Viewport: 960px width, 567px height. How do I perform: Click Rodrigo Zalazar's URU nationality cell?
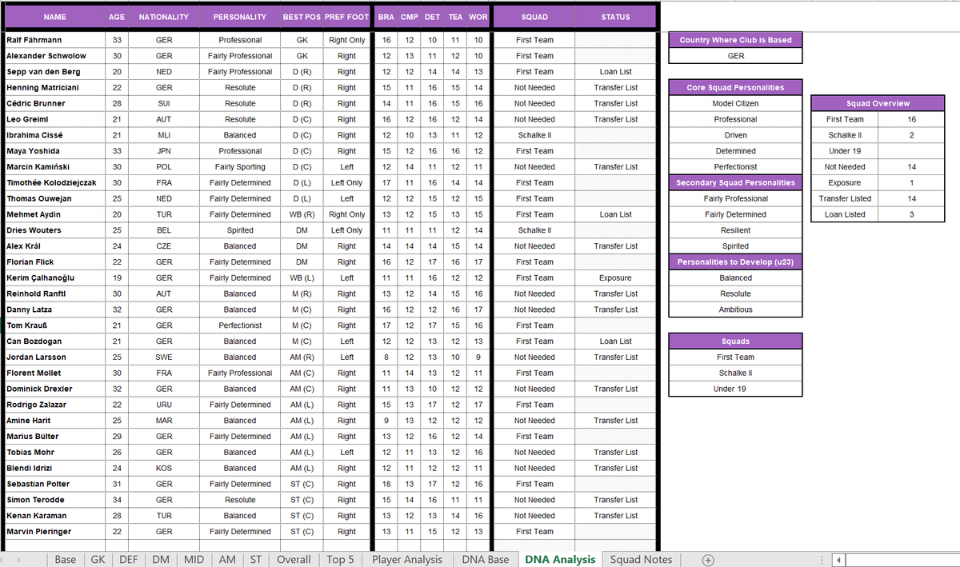pos(164,405)
